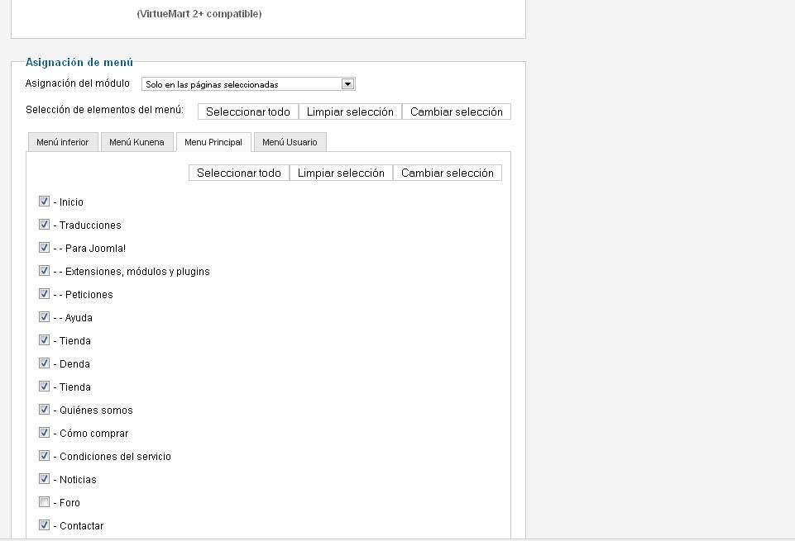
Task: Click the VirtueMart 2+ compatible text
Action: [199, 14]
